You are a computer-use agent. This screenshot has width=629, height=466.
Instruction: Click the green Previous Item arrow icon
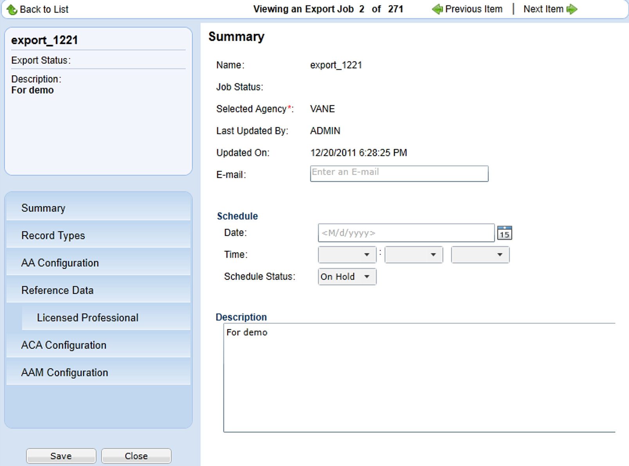(x=437, y=9)
